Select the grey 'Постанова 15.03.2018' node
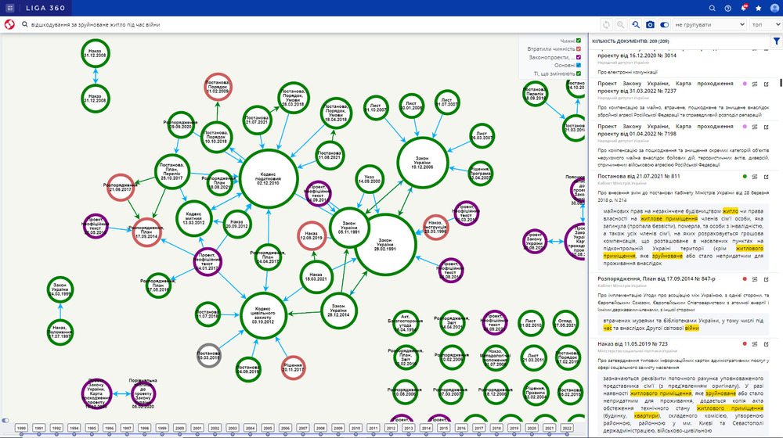 209,355
